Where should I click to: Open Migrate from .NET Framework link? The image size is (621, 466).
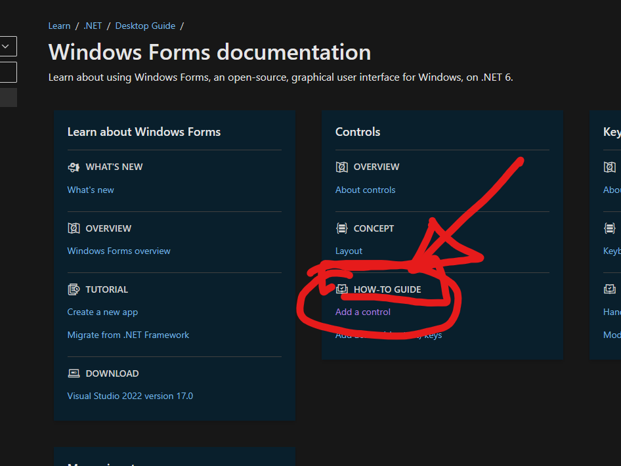[128, 335]
